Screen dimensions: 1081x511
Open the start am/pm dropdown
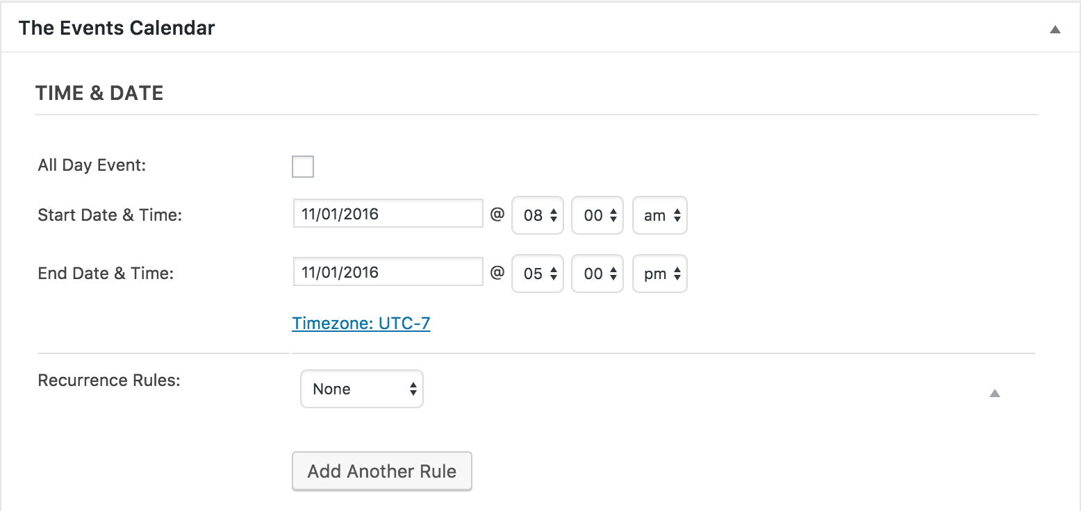click(x=659, y=216)
